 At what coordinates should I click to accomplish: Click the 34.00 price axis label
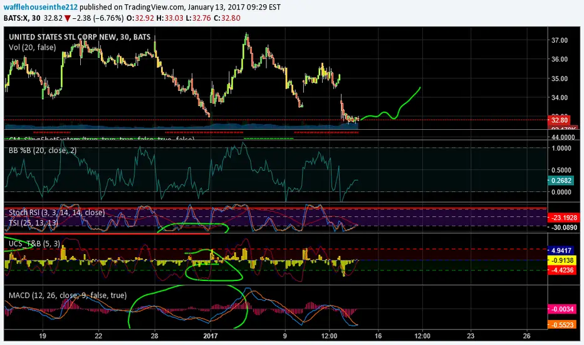point(560,97)
